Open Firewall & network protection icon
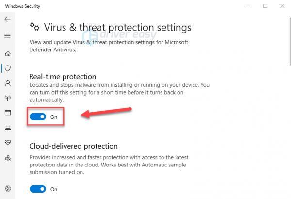291x199 pixels. point(8,98)
